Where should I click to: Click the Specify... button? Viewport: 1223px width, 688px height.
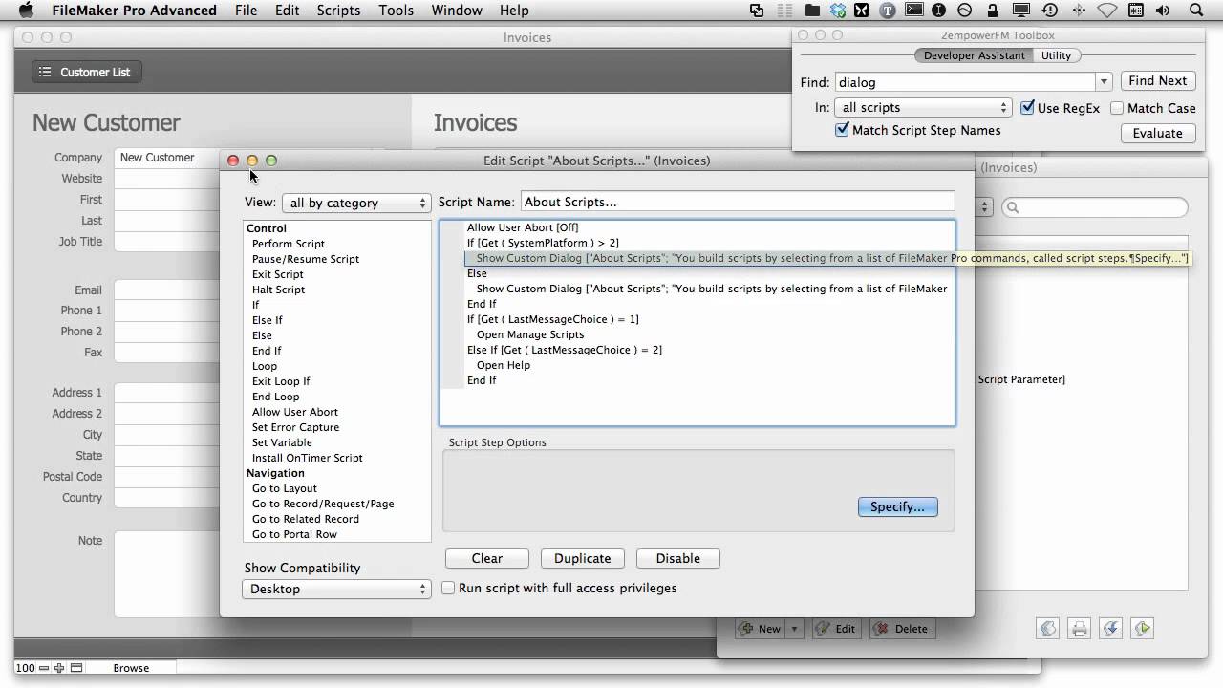click(x=898, y=506)
